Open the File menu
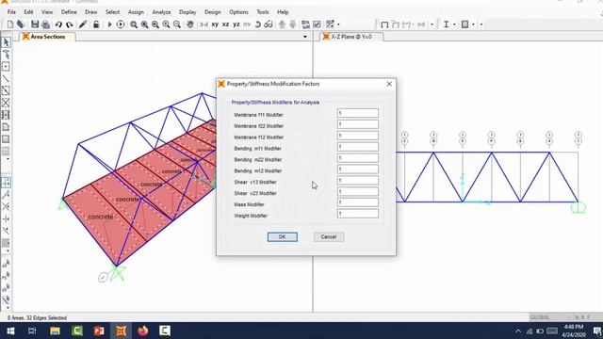Viewport: 603px width, 339px height. tap(11, 12)
